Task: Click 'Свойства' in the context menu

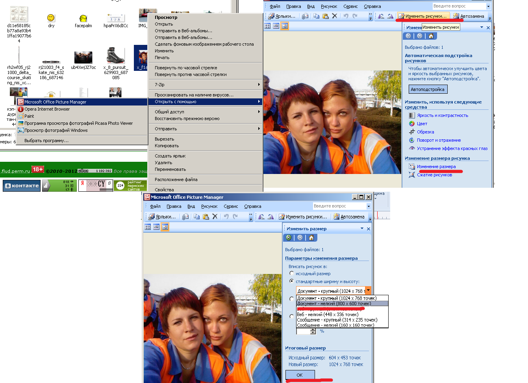Action: pos(164,190)
